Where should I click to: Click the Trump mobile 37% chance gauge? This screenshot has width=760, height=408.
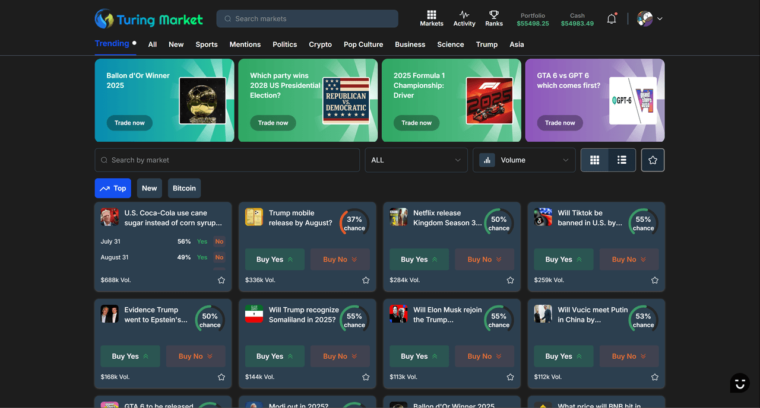[x=354, y=223]
